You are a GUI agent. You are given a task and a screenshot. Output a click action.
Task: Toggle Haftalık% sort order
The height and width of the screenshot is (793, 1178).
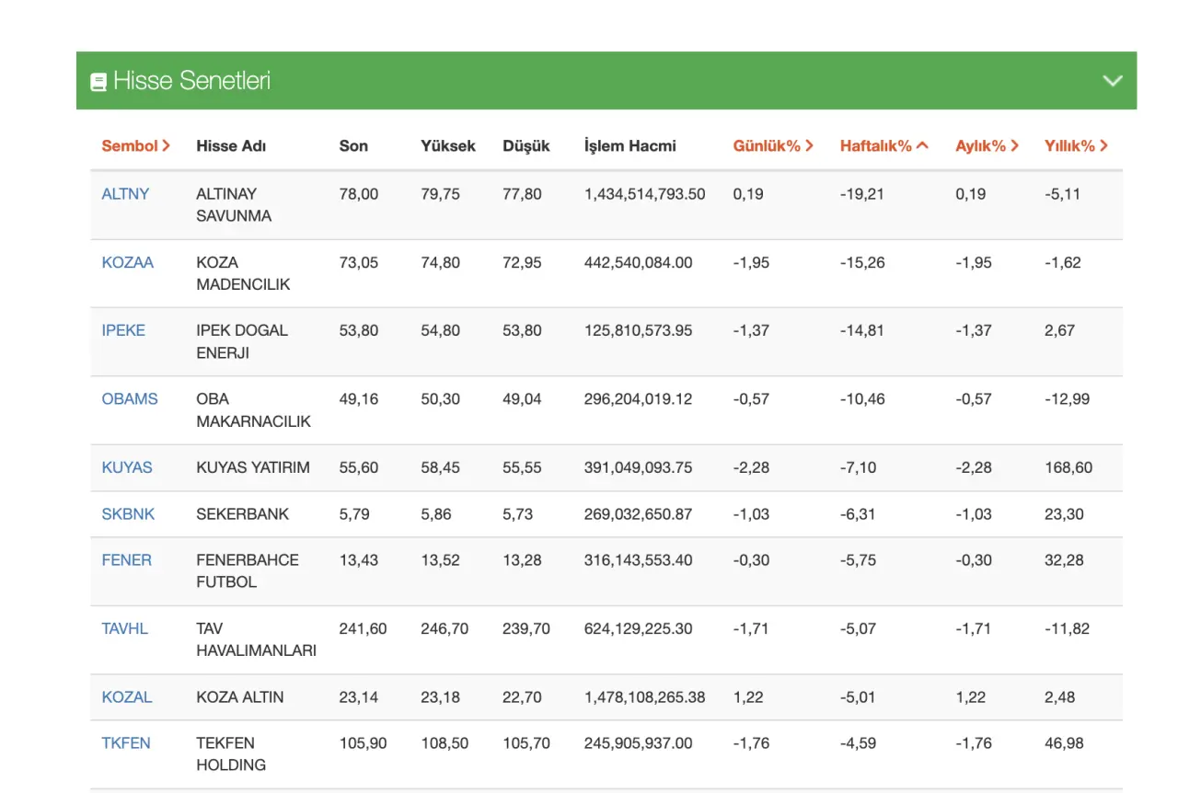click(883, 145)
